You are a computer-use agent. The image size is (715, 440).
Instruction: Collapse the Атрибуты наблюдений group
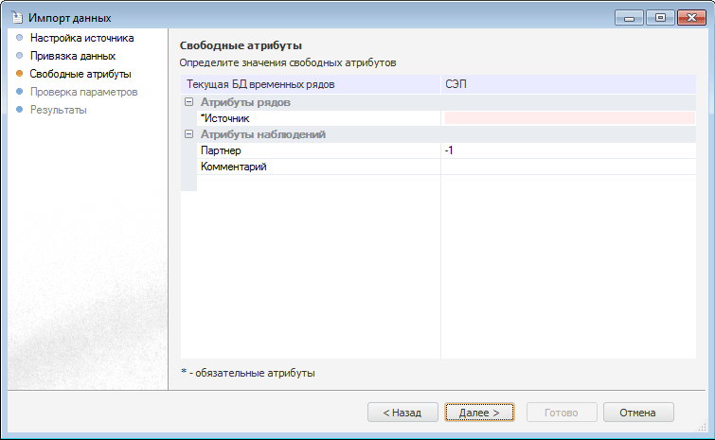pyautogui.click(x=188, y=134)
